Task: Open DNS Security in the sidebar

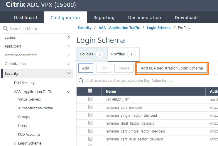Action: tap(24, 83)
